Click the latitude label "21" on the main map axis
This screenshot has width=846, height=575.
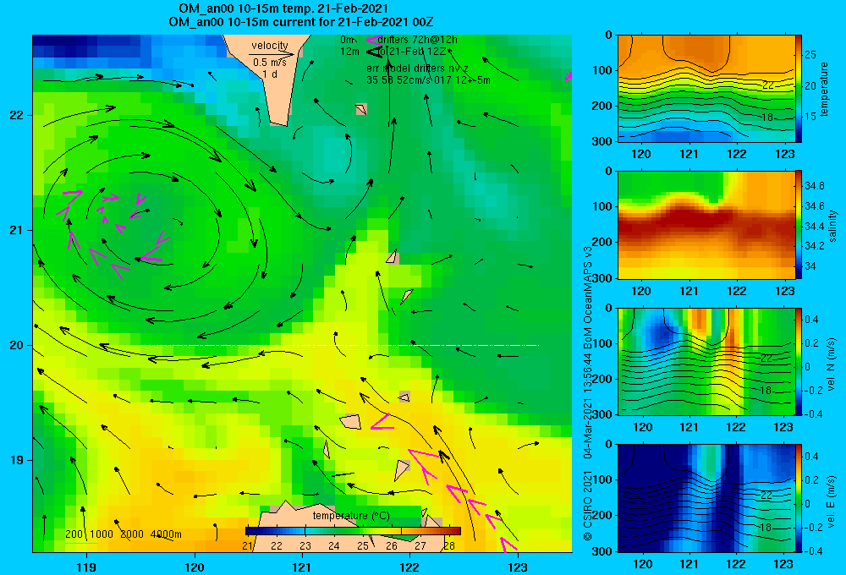pos(17,230)
